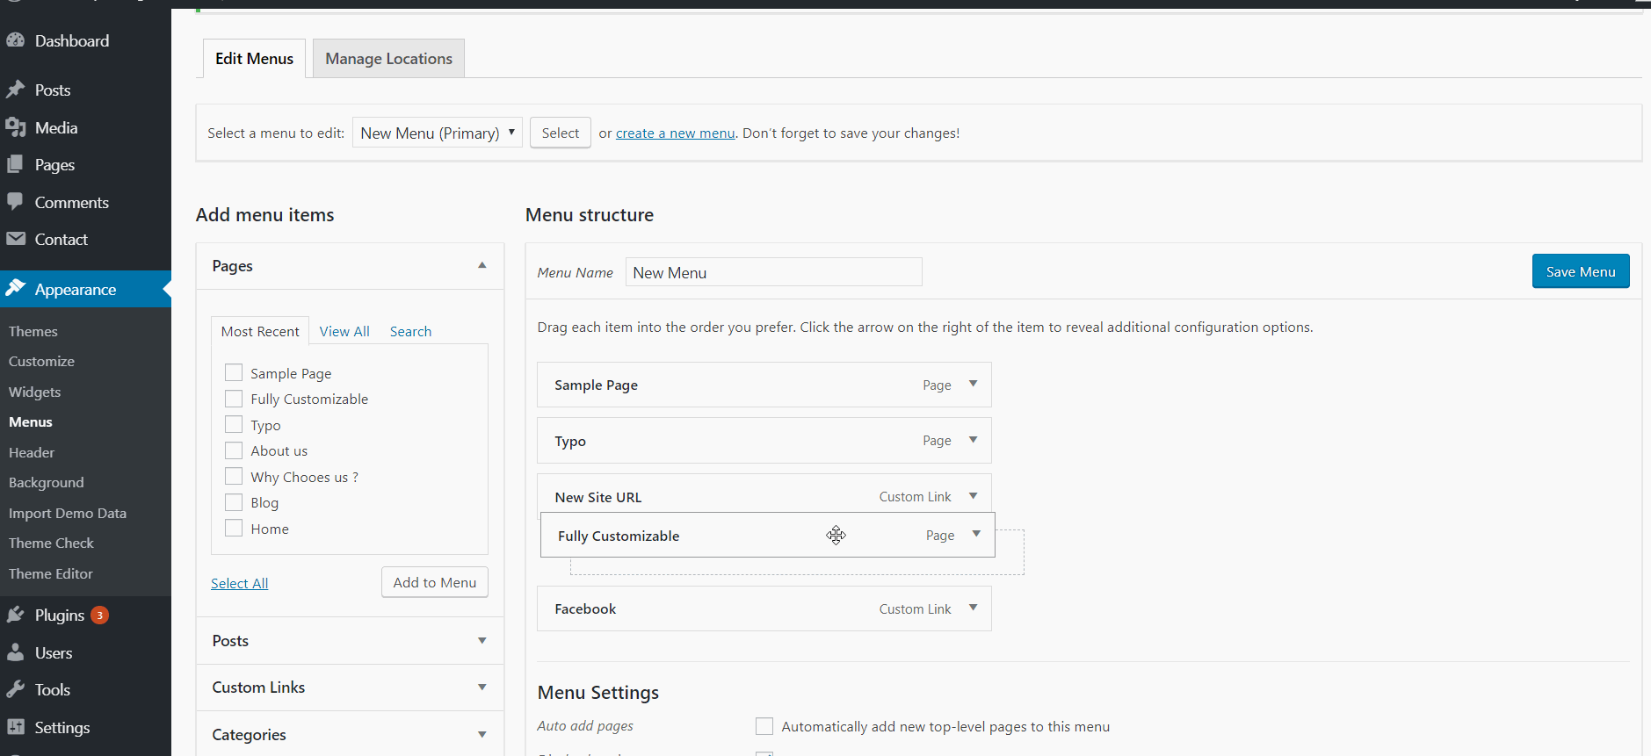Viewport: 1651px width, 756px height.
Task: Open Themes in the Appearance submenu
Action: (33, 331)
